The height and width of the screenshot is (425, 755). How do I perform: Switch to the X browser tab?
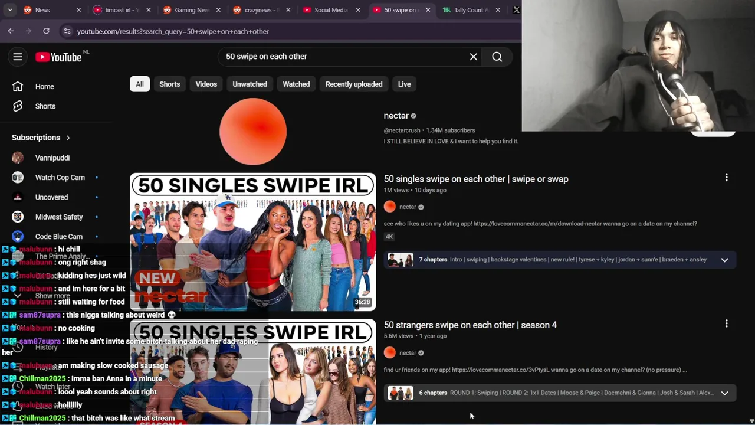click(x=516, y=10)
